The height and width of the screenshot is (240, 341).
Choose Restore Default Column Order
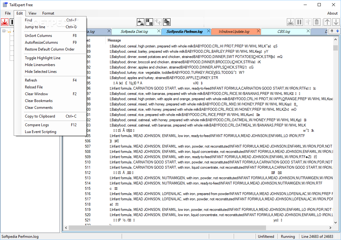coord(50,49)
